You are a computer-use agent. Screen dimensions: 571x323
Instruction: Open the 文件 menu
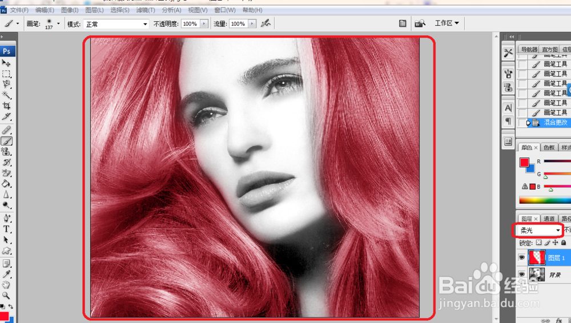[19, 10]
